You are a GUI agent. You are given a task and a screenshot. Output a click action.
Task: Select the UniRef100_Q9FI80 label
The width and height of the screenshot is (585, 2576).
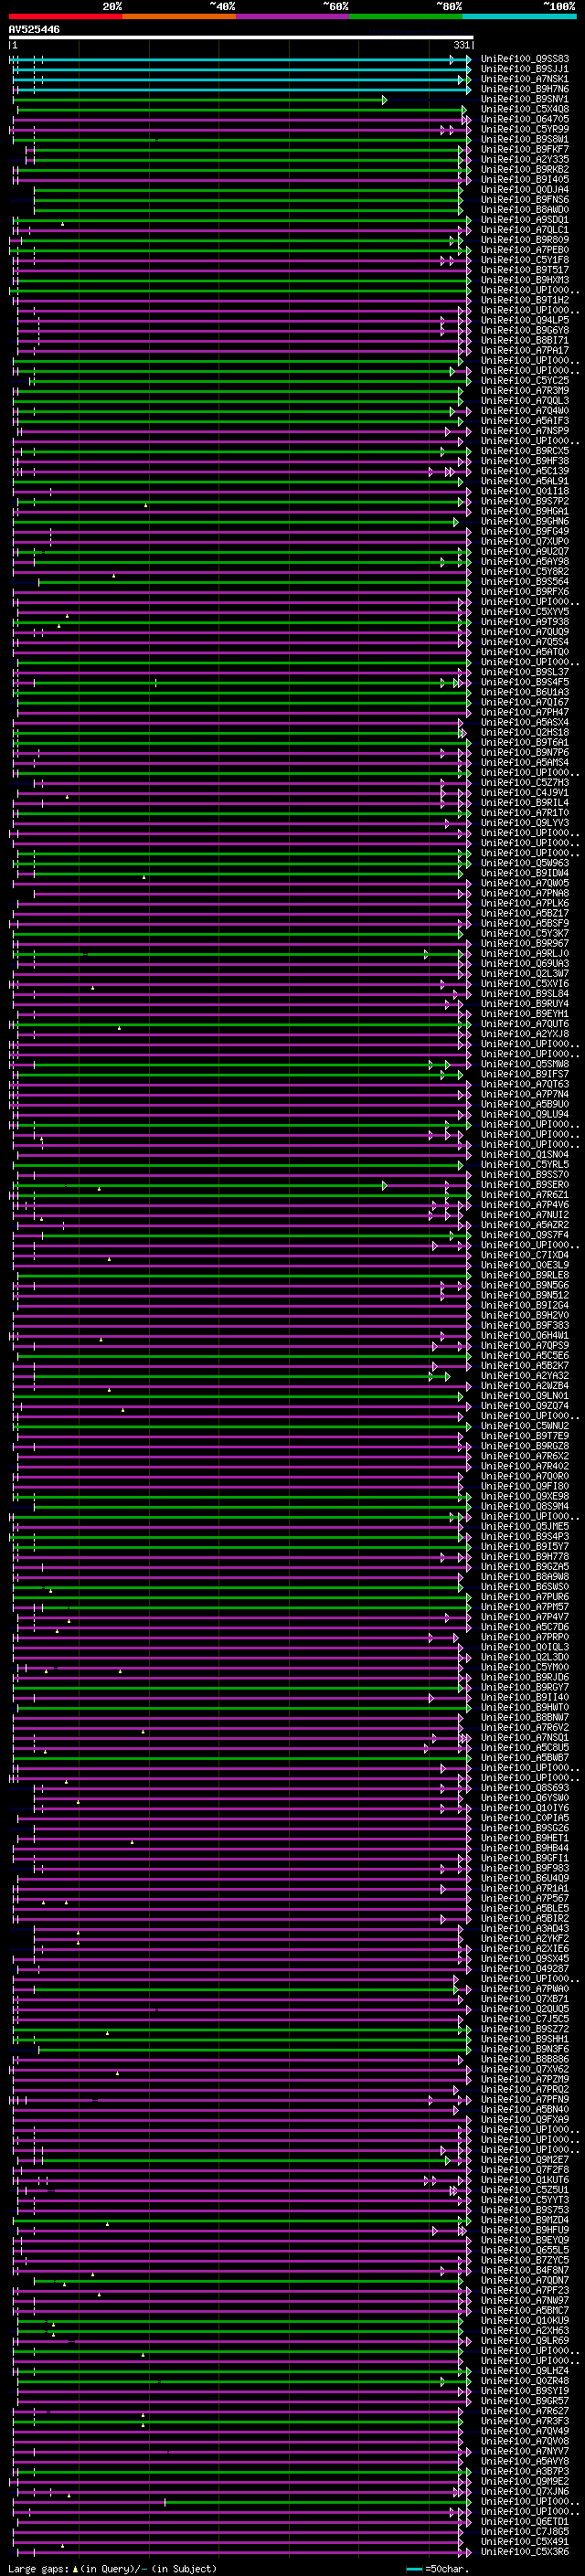click(525, 1486)
